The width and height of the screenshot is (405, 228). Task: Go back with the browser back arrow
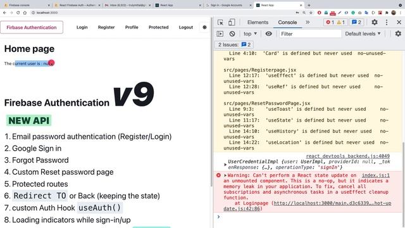click(4, 13)
